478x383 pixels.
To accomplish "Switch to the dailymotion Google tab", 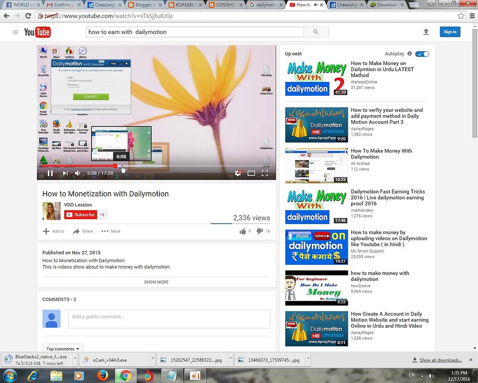I will point(266,5).
